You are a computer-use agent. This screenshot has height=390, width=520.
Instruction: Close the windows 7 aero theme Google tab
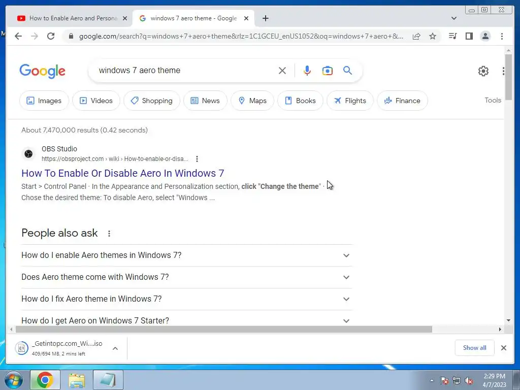pyautogui.click(x=246, y=18)
